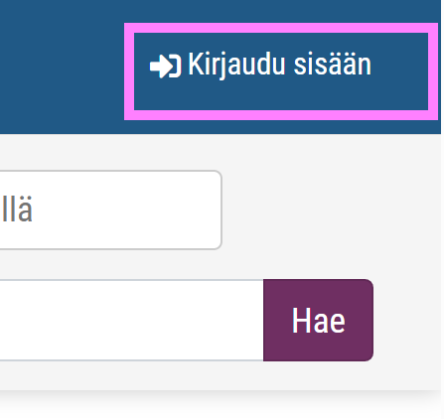Click the white arrow-into-bracket icon
Image resolution: width=444 pixels, height=419 pixels.
pos(165,67)
